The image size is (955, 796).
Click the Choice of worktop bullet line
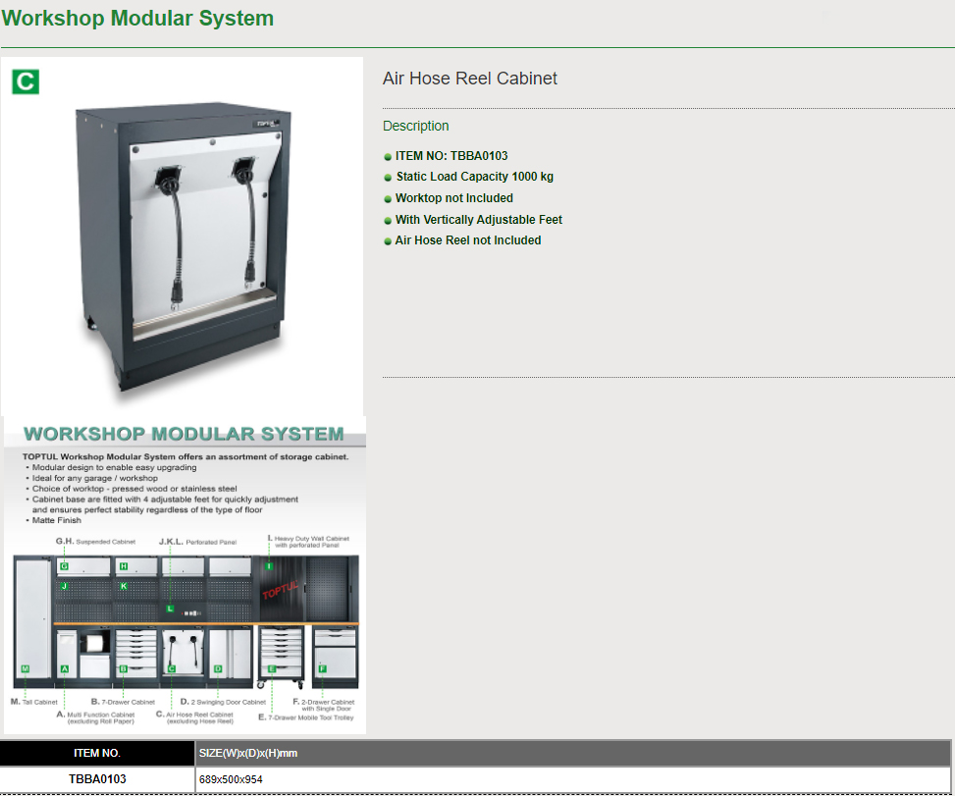click(134, 489)
